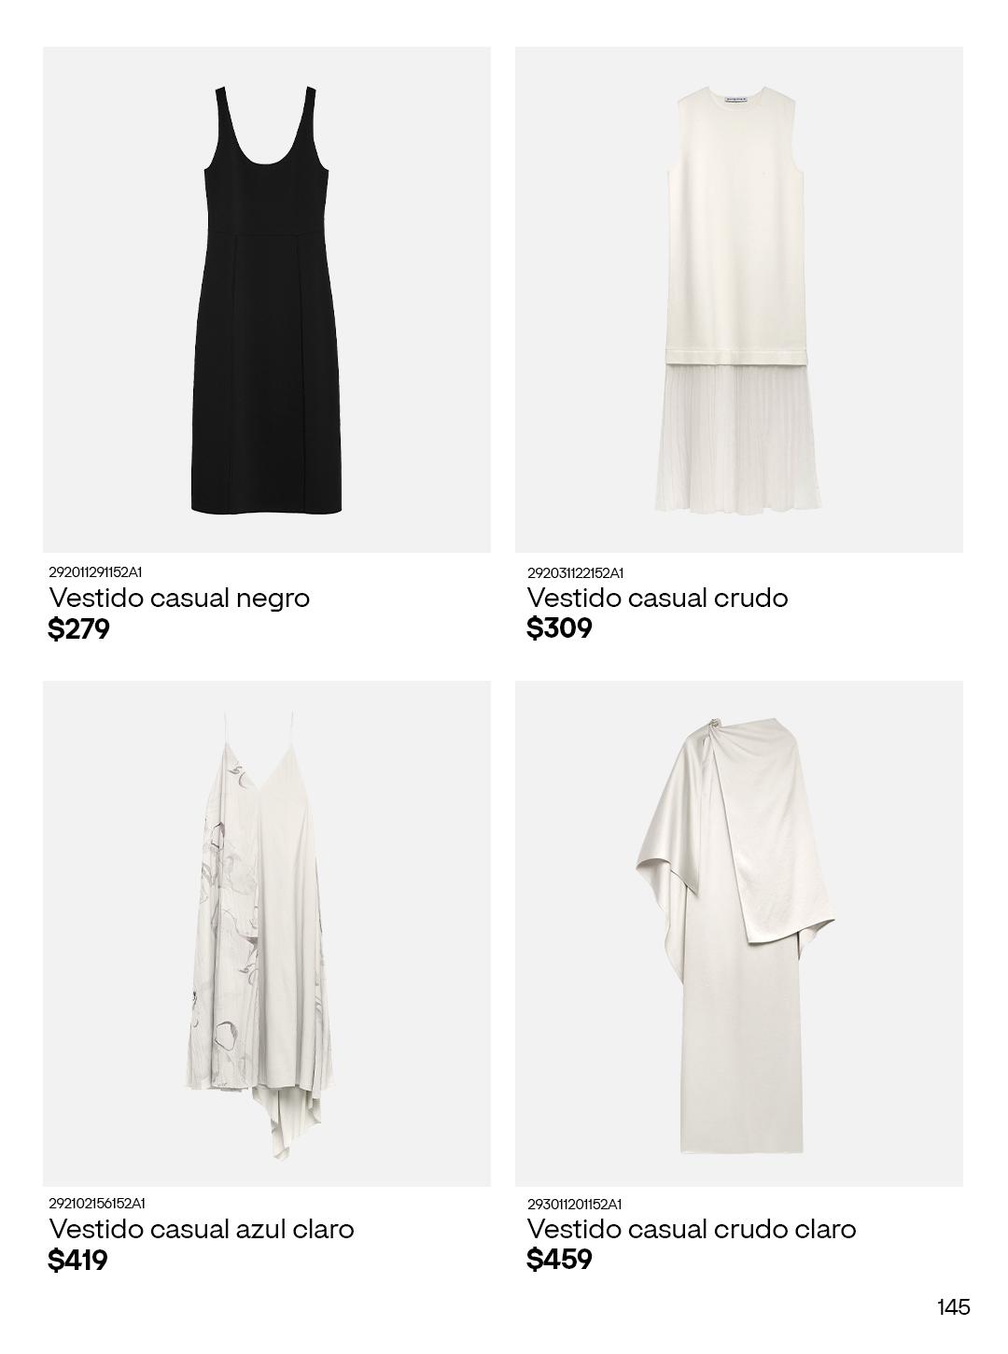The width and height of the screenshot is (1008, 1354).
Task: Click the page number 145
Action: pyautogui.click(x=954, y=1307)
